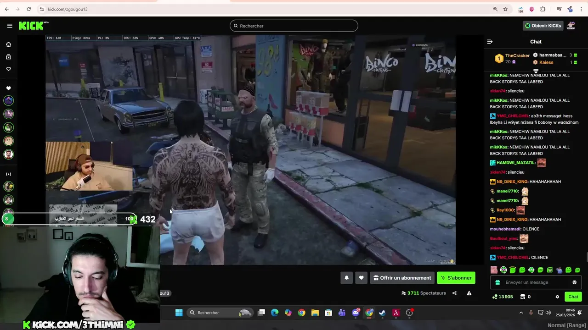Click the chat panel scrollbar
588x330 pixels.
[586, 258]
